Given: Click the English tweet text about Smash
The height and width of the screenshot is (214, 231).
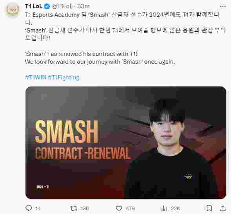Looking at the screenshot, I should 100,58.
